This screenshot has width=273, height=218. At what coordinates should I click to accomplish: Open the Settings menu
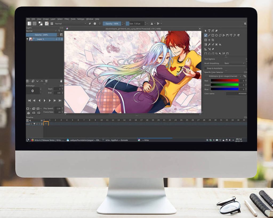click(x=81, y=19)
